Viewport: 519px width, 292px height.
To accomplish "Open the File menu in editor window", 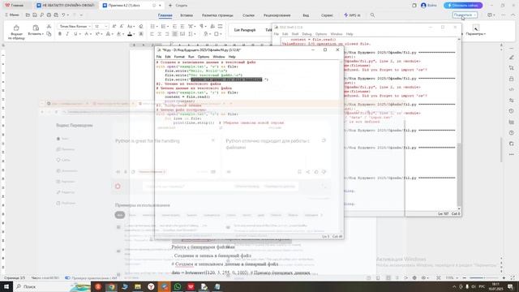I will (159, 57).
